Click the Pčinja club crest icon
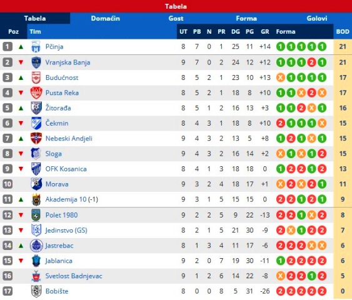 [x=36, y=47]
